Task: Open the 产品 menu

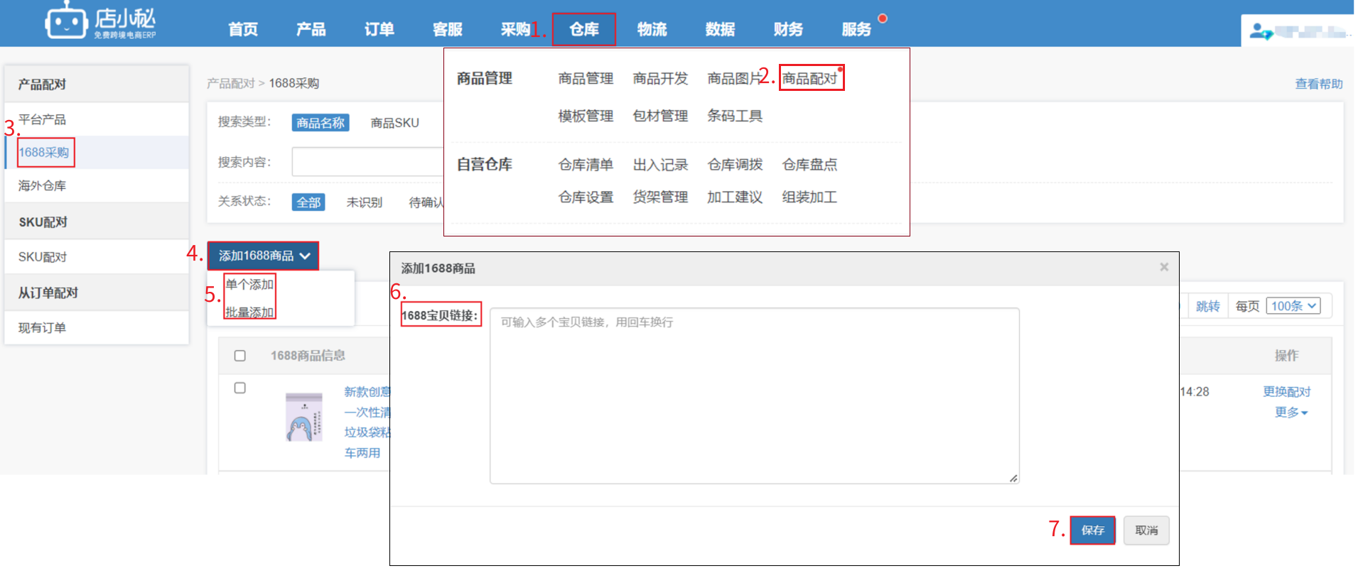Action: (311, 29)
